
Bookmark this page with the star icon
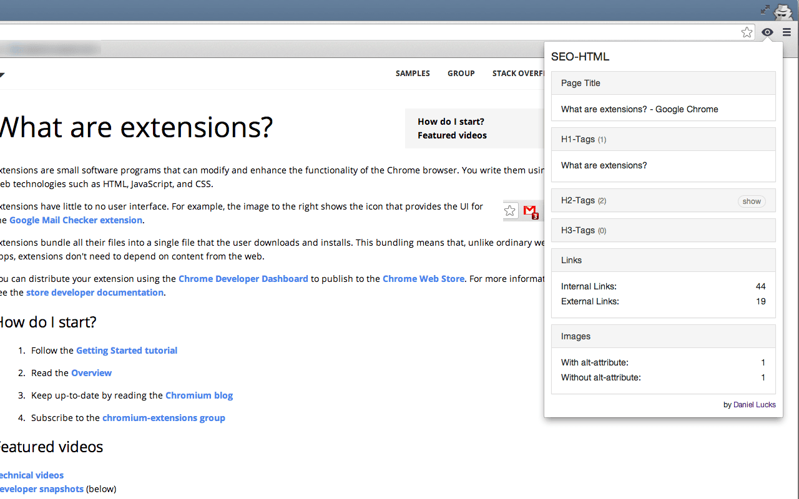coord(747,32)
